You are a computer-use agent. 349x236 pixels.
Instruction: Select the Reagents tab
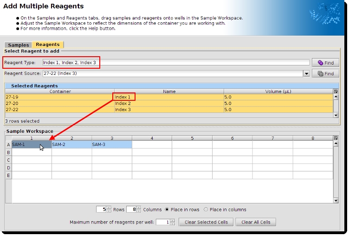click(48, 45)
